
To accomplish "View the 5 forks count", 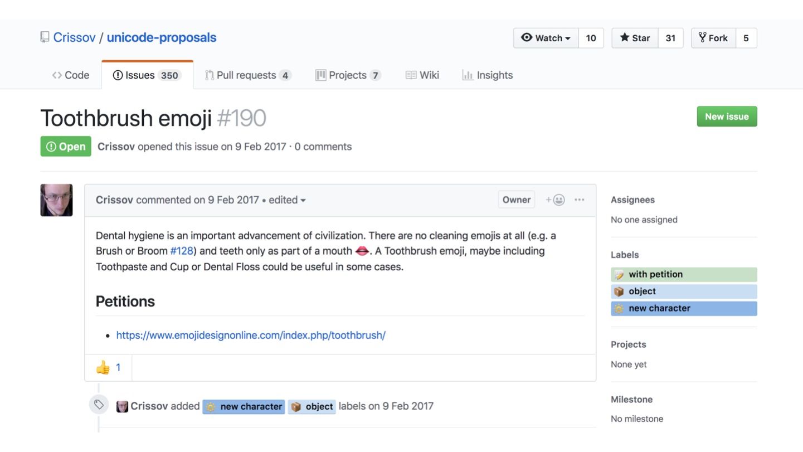I will click(746, 38).
